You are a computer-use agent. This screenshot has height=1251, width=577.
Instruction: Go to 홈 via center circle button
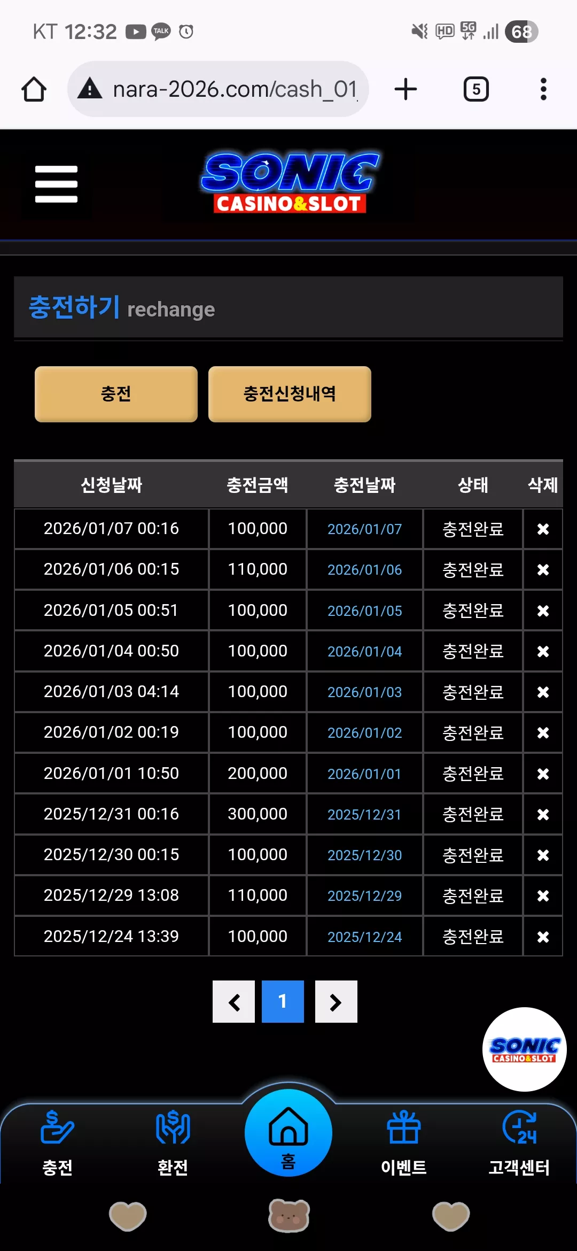click(288, 1132)
